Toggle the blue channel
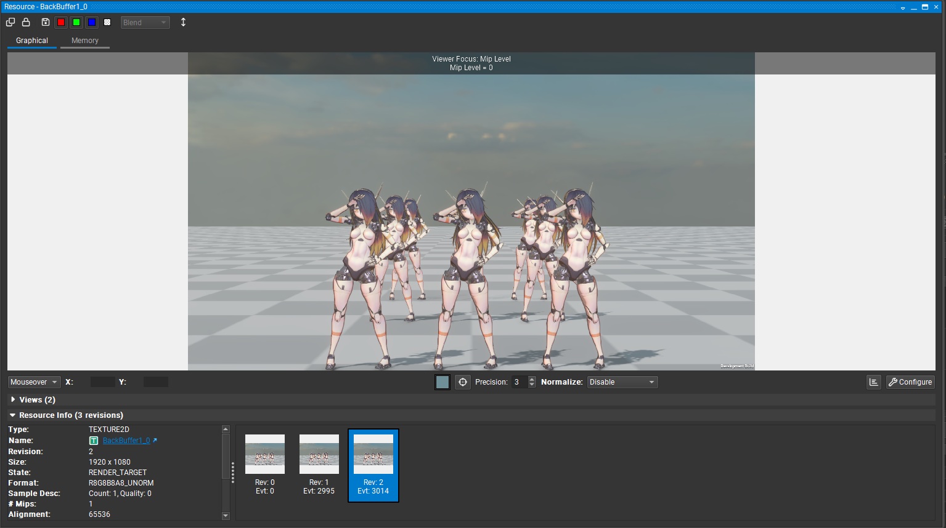The image size is (946, 528). pos(92,22)
